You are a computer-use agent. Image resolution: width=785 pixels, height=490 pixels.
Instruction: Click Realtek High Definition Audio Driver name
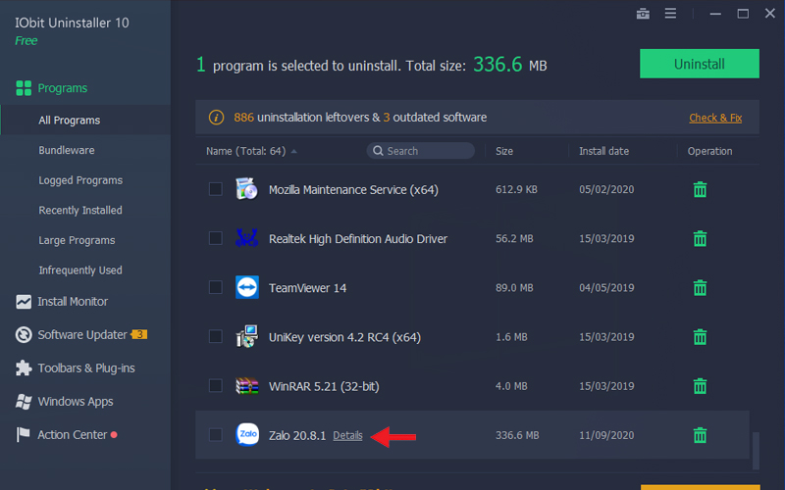pos(358,239)
